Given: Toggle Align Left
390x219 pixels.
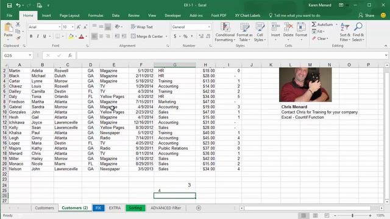Looking at the screenshot, I should pyautogui.click(x=94, y=36).
